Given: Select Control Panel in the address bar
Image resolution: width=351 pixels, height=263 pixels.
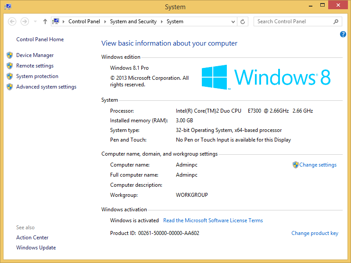Looking at the screenshot, I should [x=84, y=21].
